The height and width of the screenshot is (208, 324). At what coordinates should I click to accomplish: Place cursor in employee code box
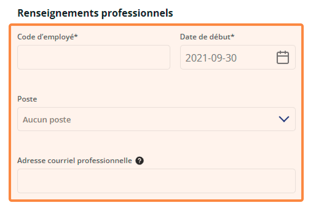pyautogui.click(x=94, y=57)
